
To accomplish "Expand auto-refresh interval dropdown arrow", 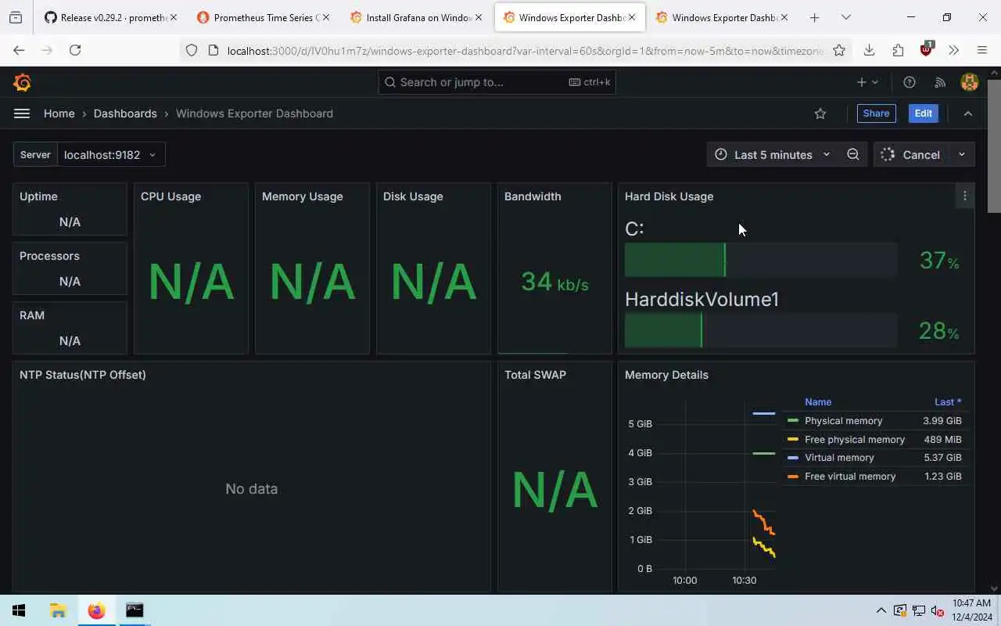I will 962,155.
